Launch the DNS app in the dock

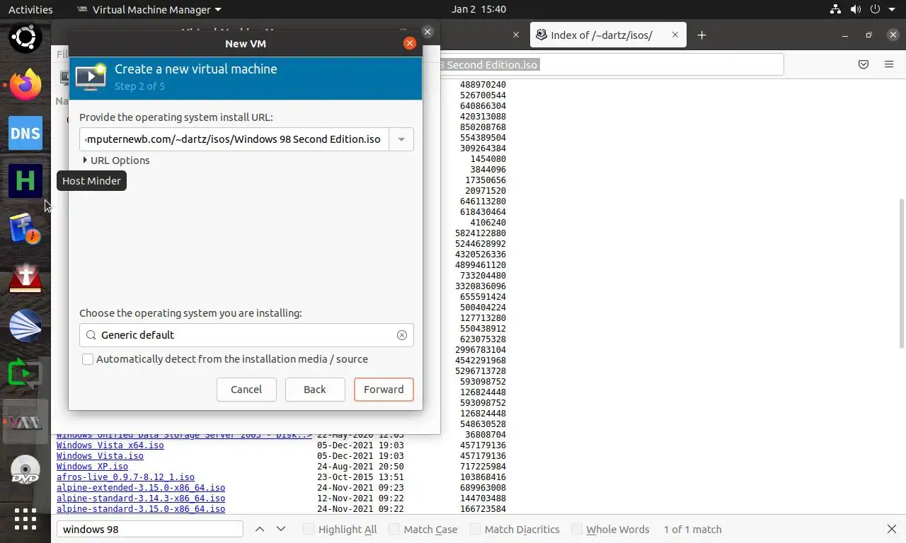pos(25,134)
